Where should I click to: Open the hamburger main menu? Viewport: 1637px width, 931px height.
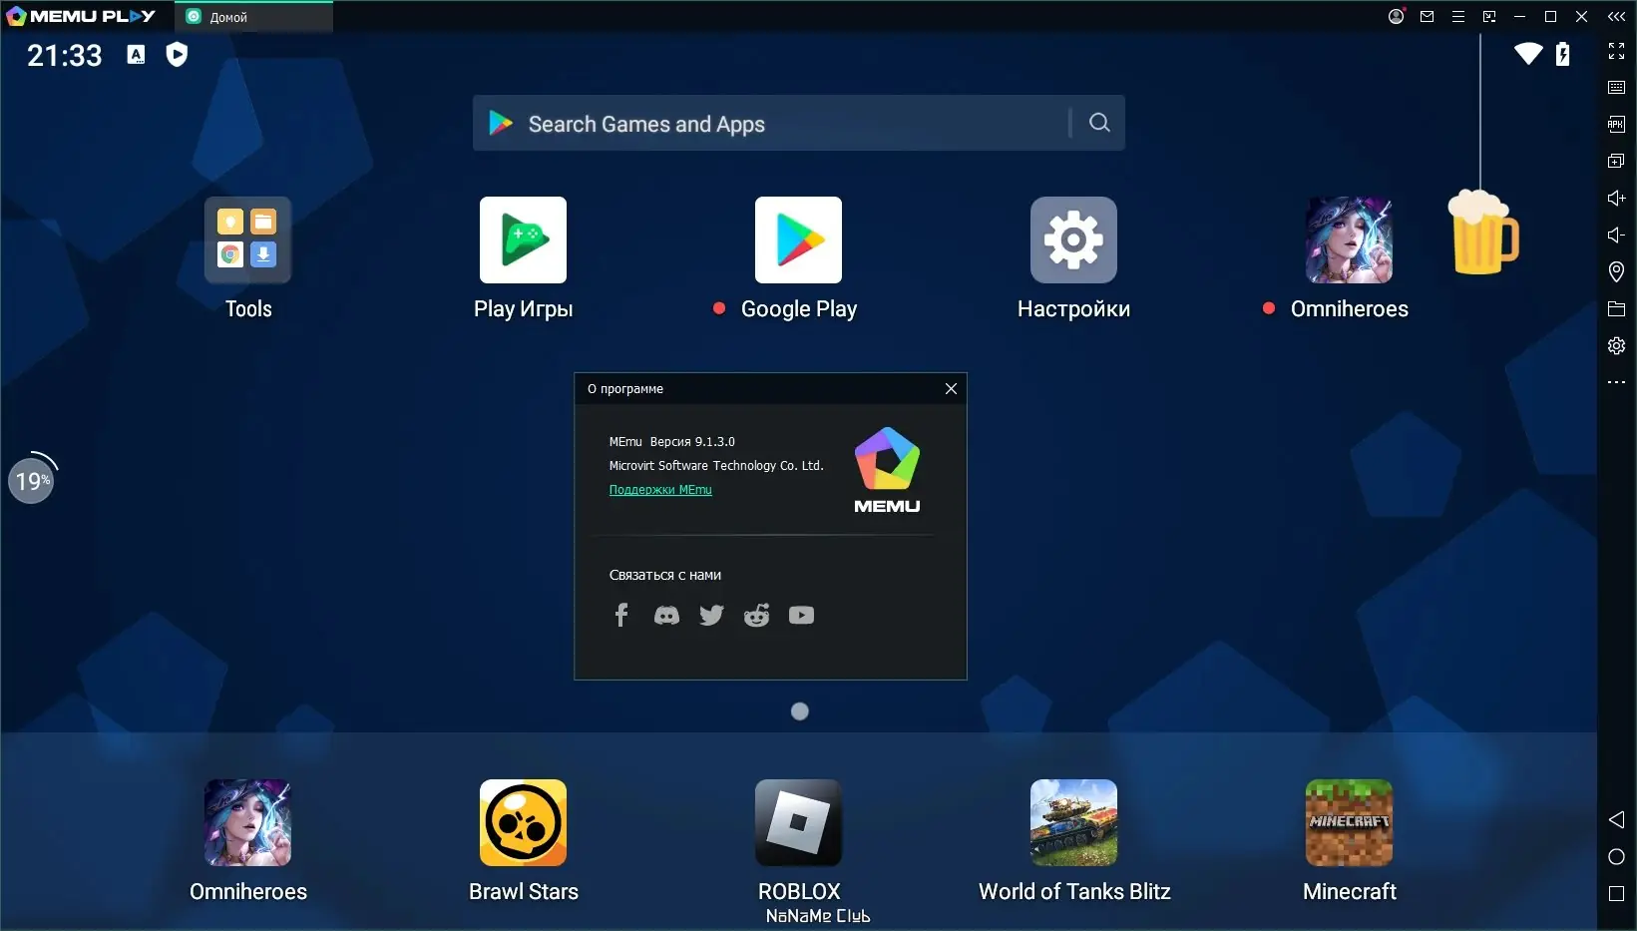point(1458,16)
